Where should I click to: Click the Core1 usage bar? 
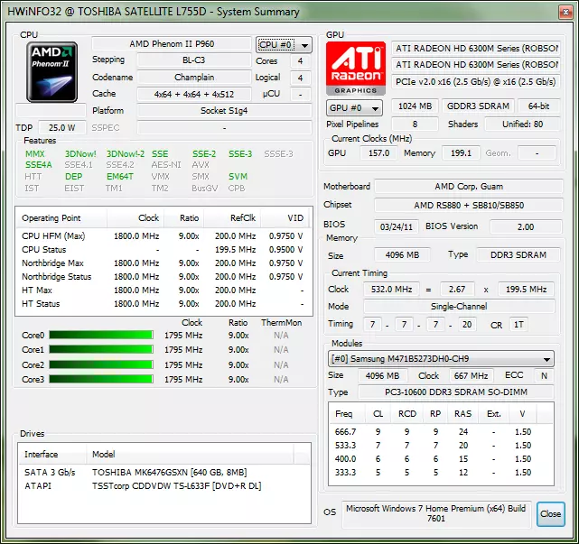click(101, 349)
